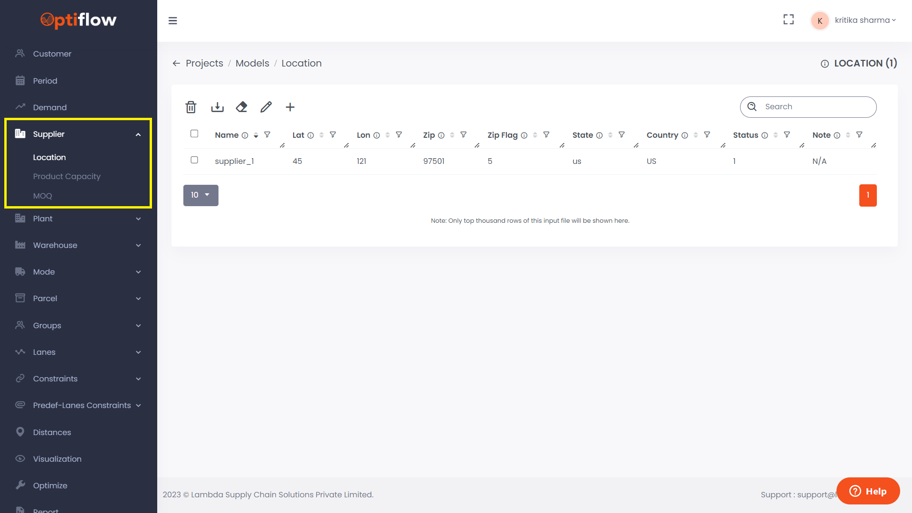Go back using Projects breadcrumb link

click(204, 63)
